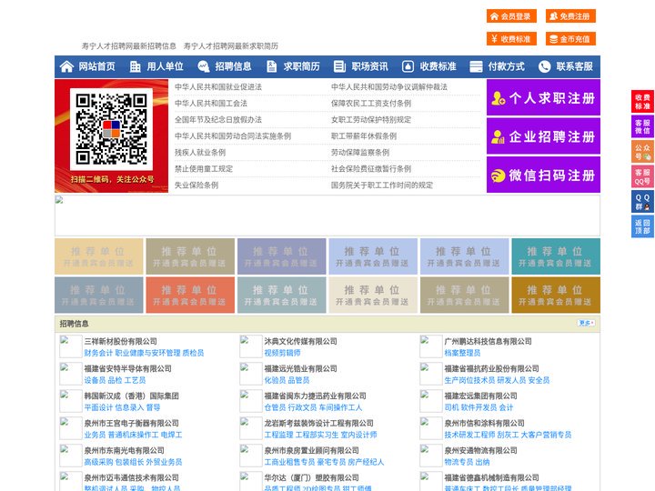Open the 金币充值 button
Image resolution: width=655 pixels, height=491 pixels.
pos(570,39)
